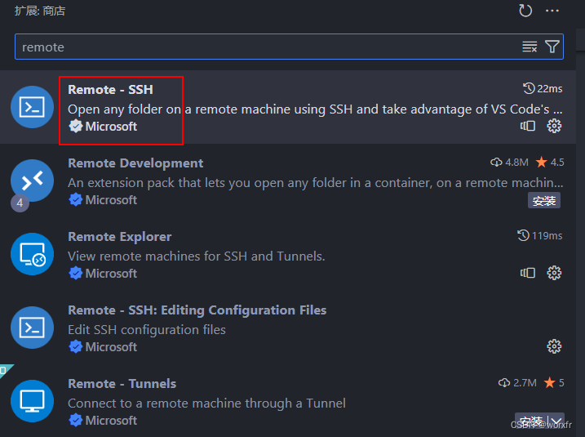Screen dimensions: 585x437
Task: Open the Remote Development extension title
Action: pyautogui.click(x=135, y=163)
